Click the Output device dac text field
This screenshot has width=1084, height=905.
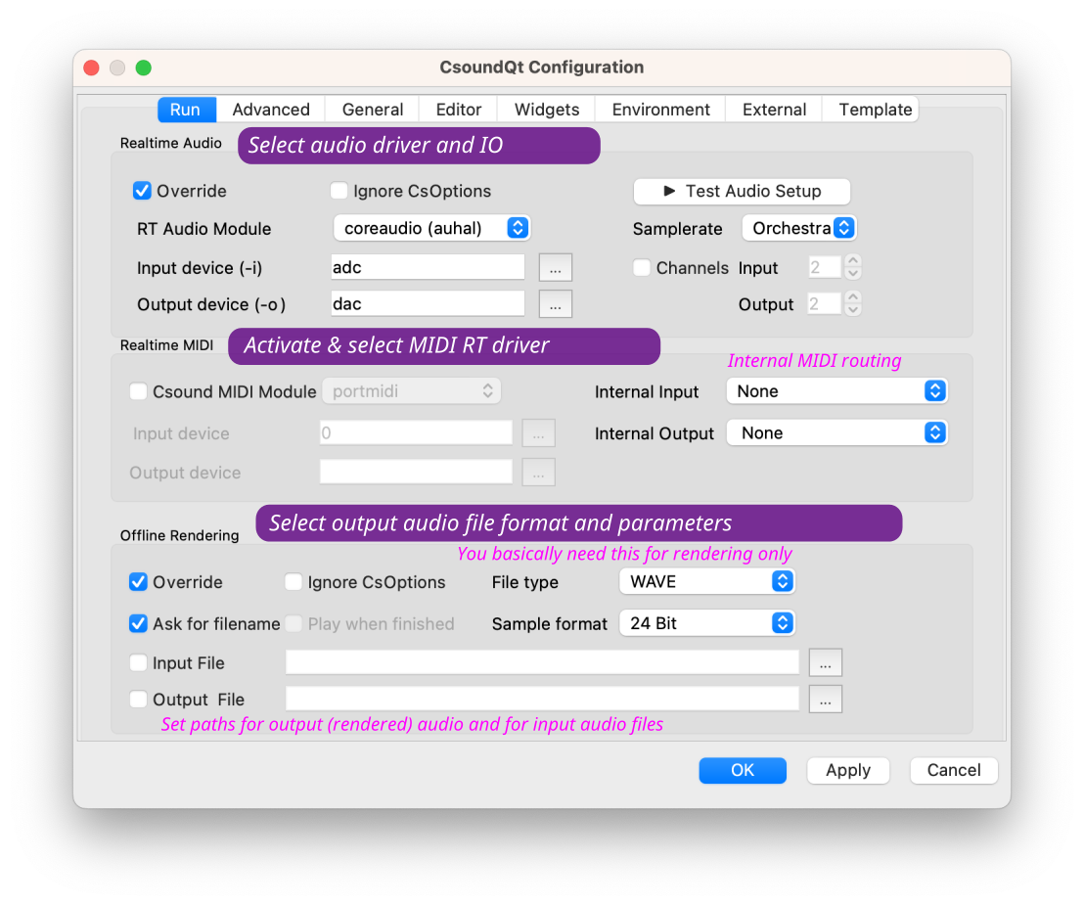428,304
